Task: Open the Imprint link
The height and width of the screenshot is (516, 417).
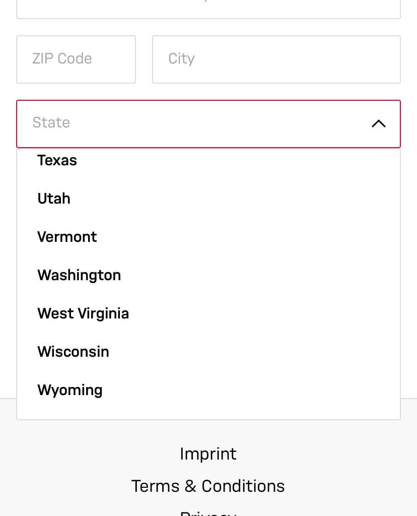Action: (208, 454)
